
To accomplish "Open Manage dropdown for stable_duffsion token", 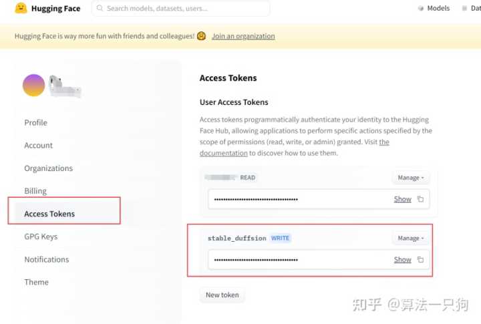I will (x=410, y=238).
